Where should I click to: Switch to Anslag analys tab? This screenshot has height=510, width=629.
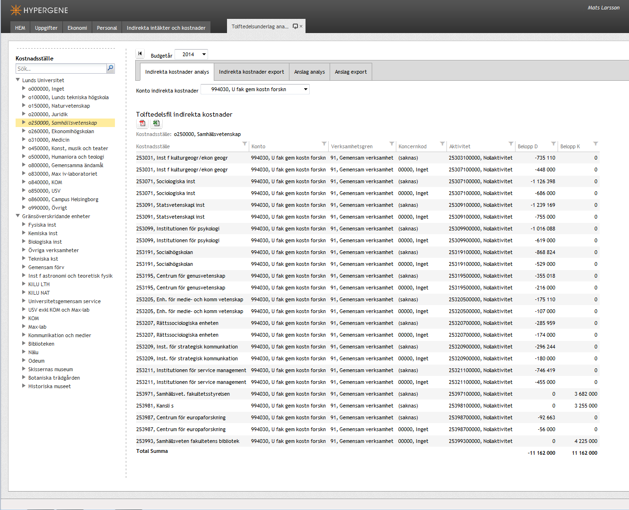point(309,72)
